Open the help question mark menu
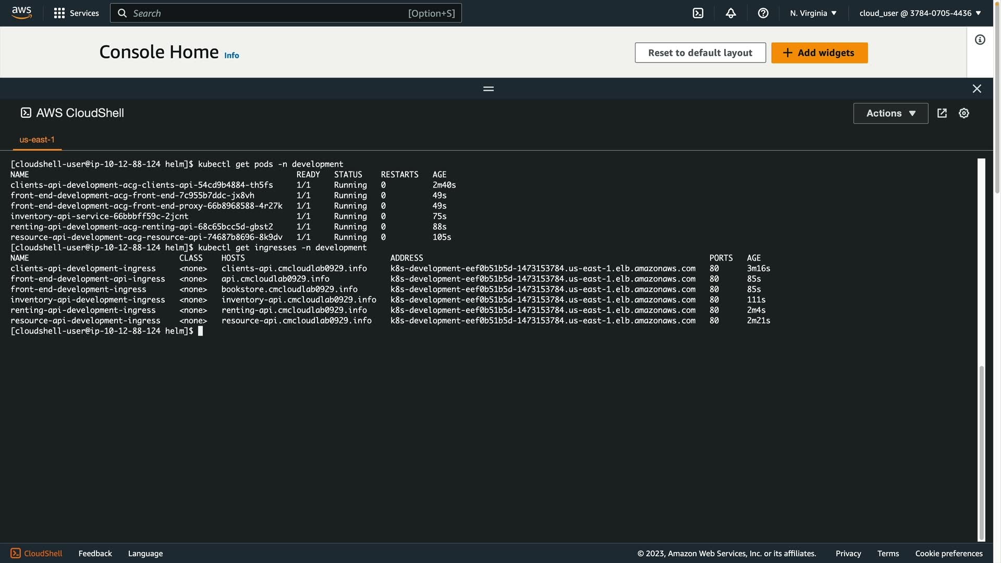The height and width of the screenshot is (563, 1001). (x=763, y=13)
